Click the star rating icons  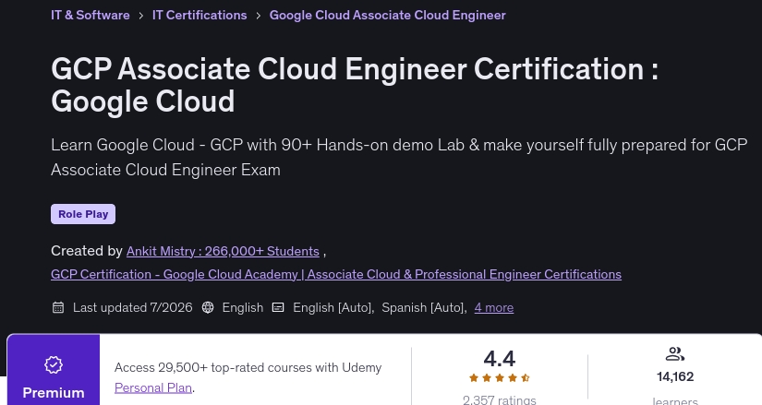[x=500, y=378]
